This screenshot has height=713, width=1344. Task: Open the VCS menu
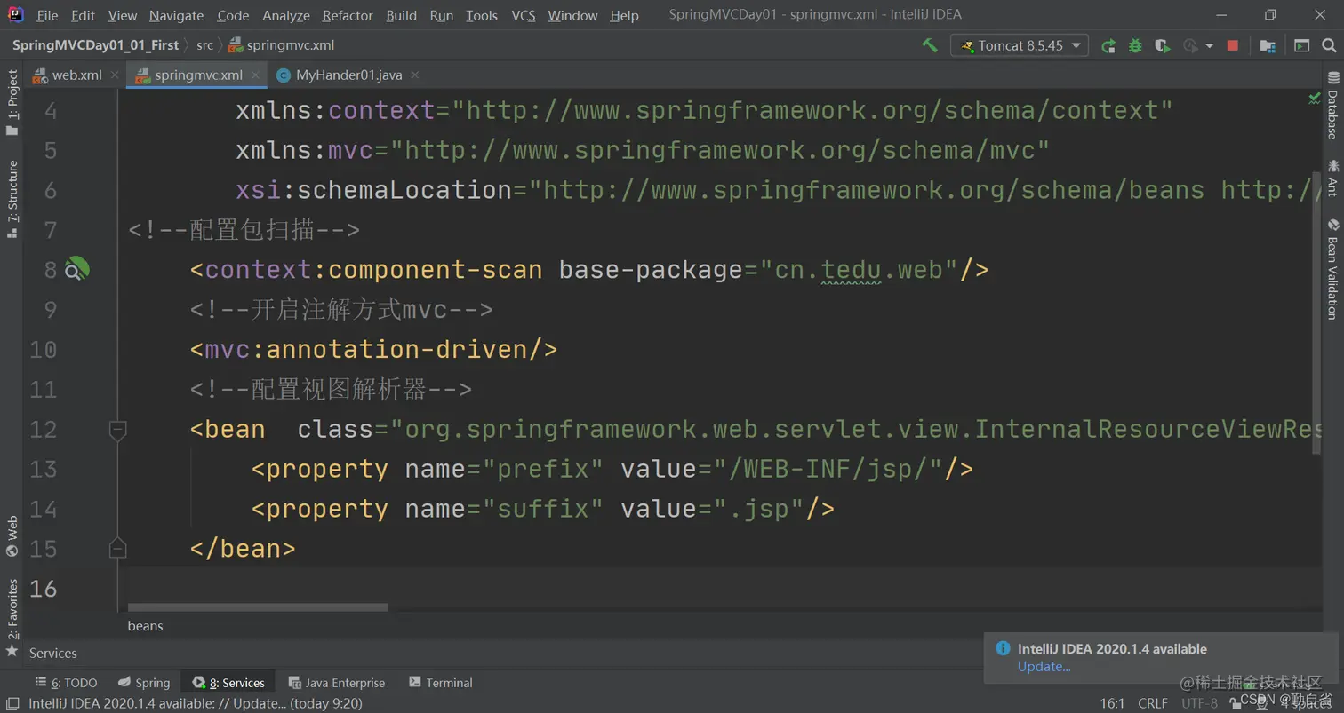(524, 15)
